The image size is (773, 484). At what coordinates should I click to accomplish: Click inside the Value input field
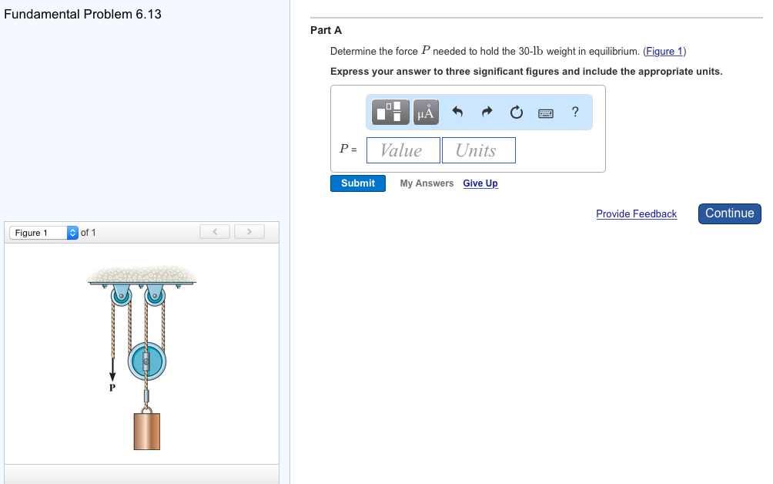tap(403, 150)
